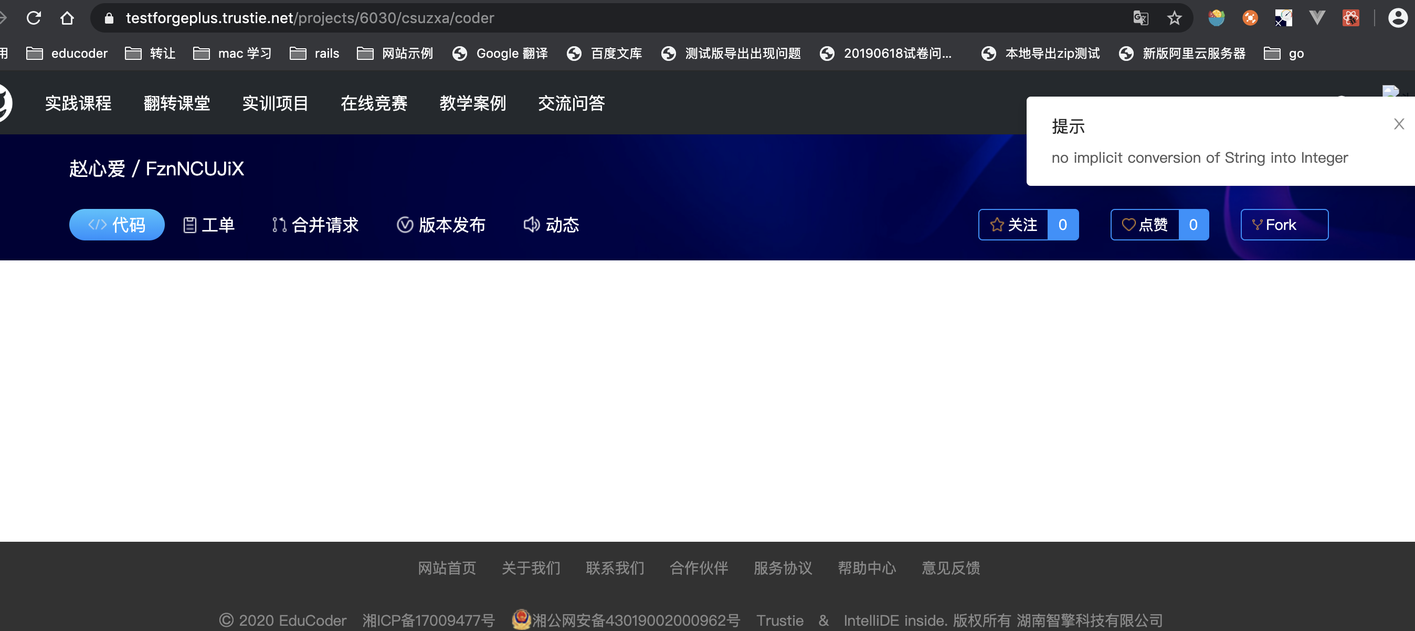The width and height of the screenshot is (1415, 631).
Task: Switch to the 动态 tab
Action: click(551, 224)
